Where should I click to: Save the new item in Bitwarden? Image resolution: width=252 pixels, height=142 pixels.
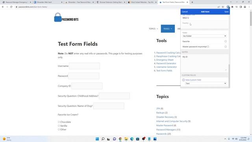[226, 11]
